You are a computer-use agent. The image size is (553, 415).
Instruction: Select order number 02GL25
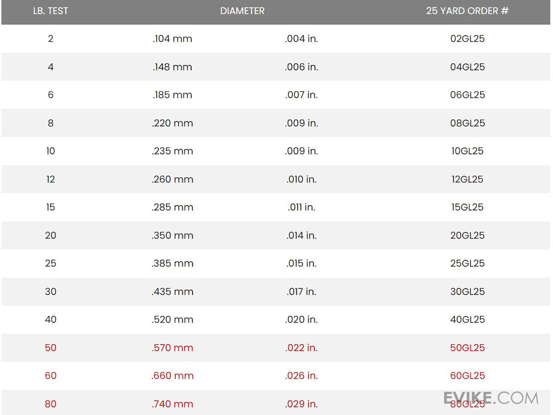tap(467, 39)
